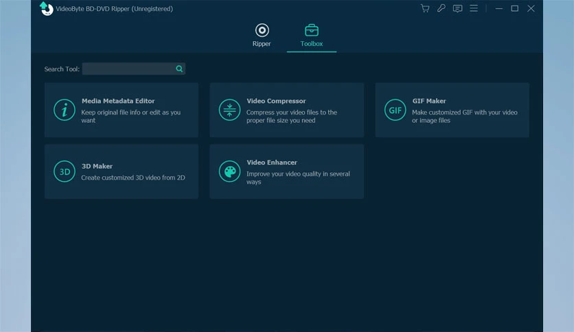574x332 pixels.
Task: Click 'Improve your video quality' description text
Action: point(298,178)
